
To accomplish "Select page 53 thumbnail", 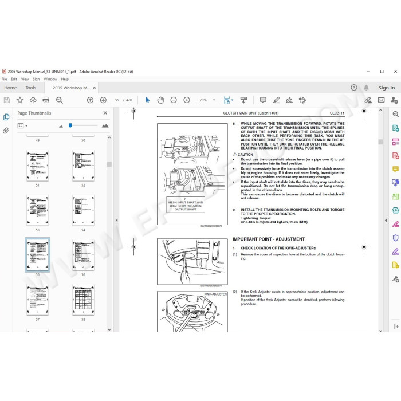I will (38, 210).
